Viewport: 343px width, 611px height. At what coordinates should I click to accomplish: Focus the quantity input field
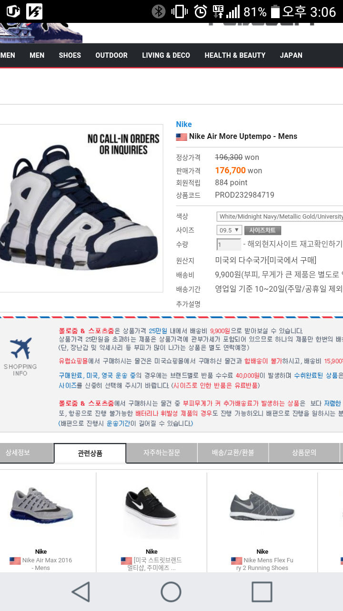pyautogui.click(x=229, y=244)
